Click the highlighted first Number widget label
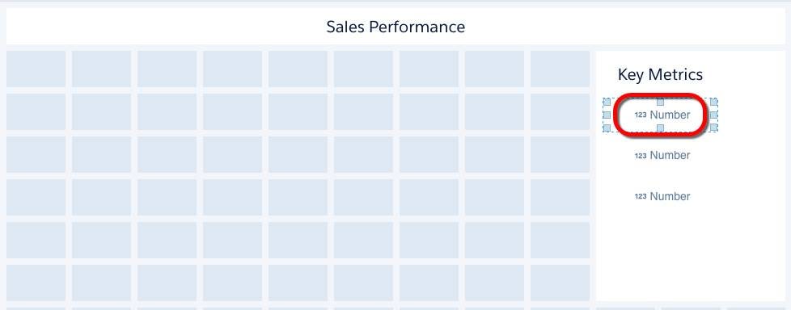 670,115
